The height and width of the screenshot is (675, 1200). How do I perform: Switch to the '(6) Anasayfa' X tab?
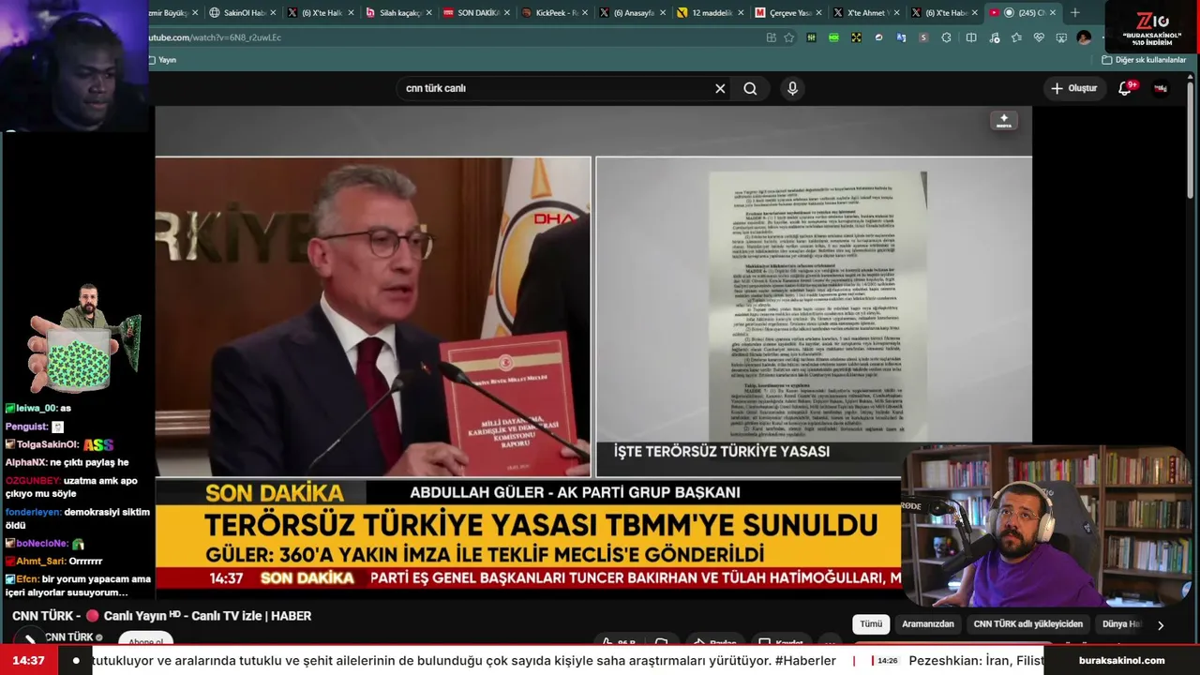click(631, 13)
